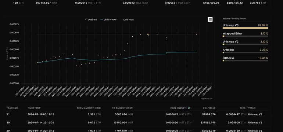Image resolution: width=283 pixels, height=132 pixels.
Task: Click the 150 ETH summary value
Action: 18,3
